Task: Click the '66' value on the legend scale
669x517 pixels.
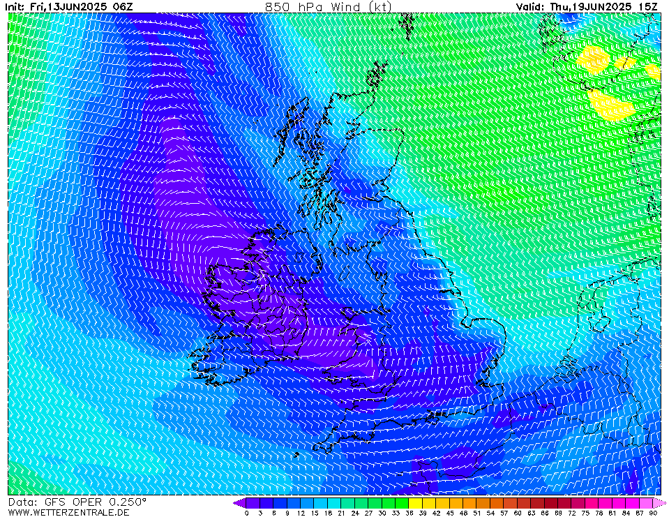Action: click(545, 513)
